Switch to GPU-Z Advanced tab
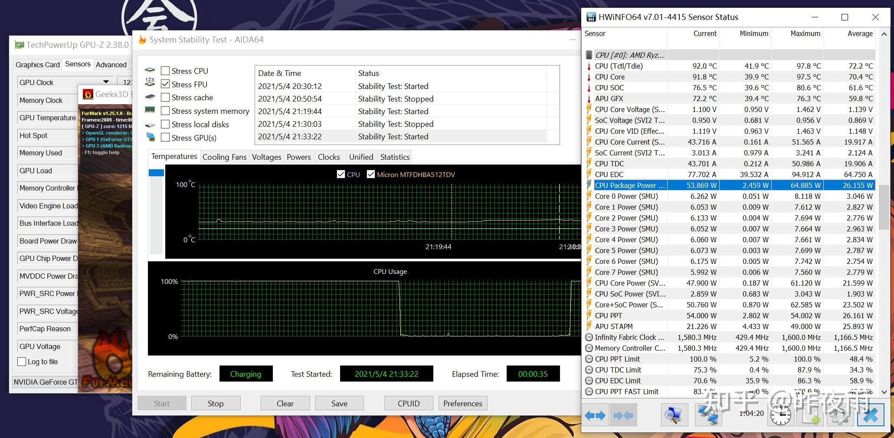This screenshot has height=438, width=894. point(111,65)
